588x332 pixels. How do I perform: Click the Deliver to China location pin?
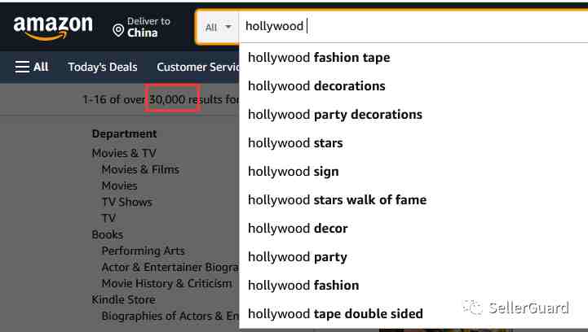pyautogui.click(x=118, y=30)
